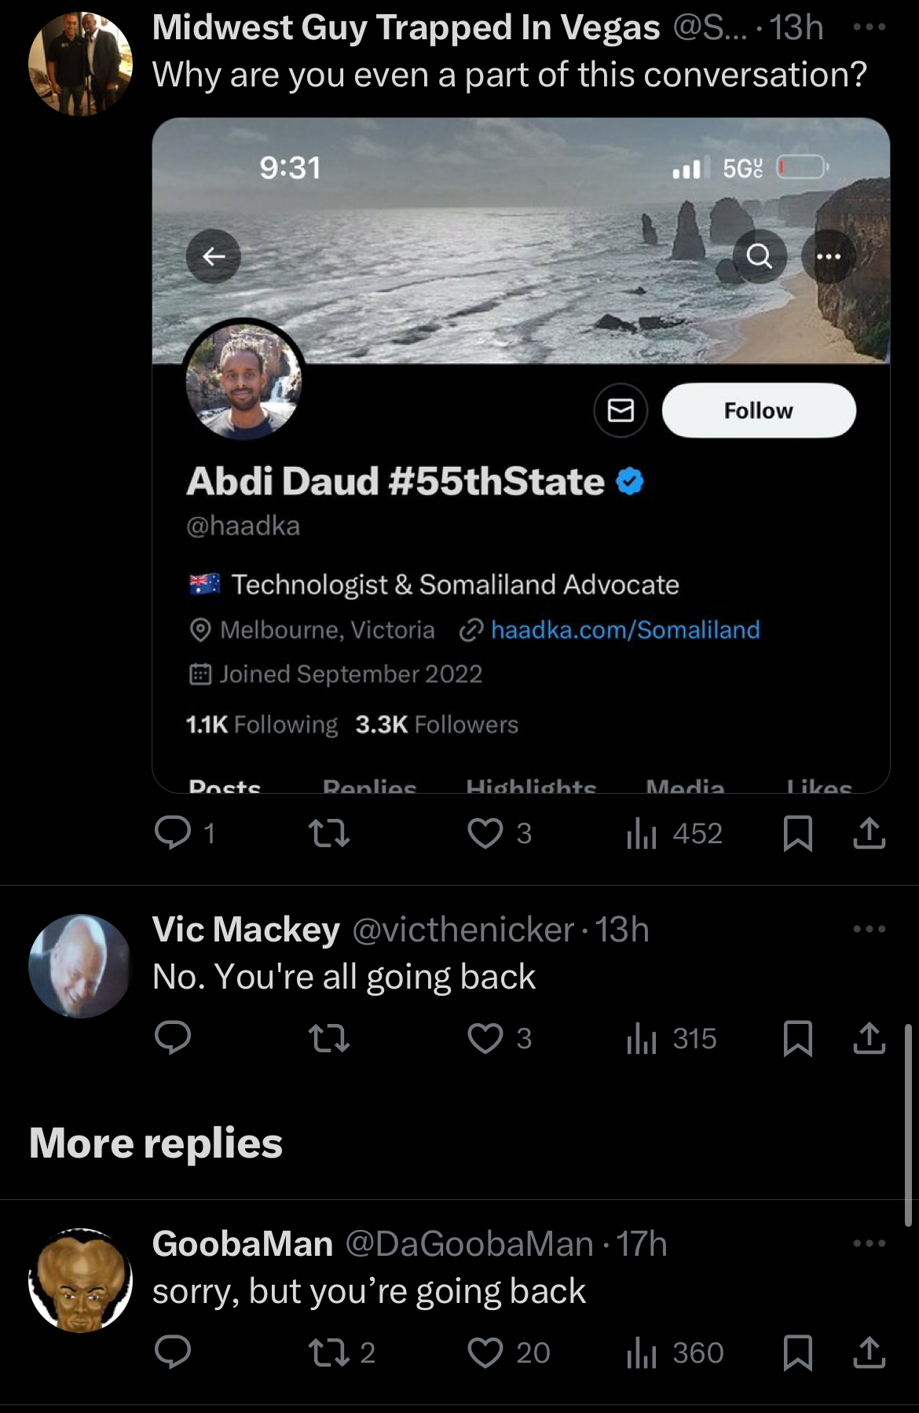View analytics showing 315 views
This screenshot has width=919, height=1413.
(x=672, y=1038)
